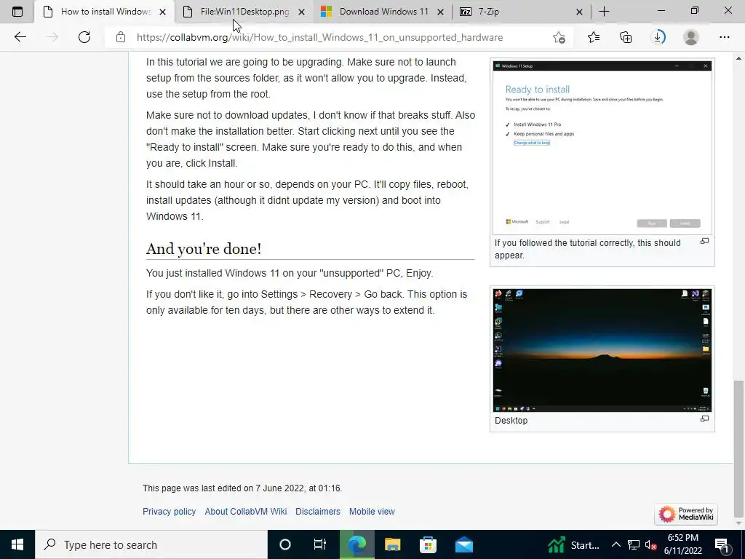Screen dimensions: 745x559
Task: Click the scrollbar up arrow
Action: [x=738, y=58]
